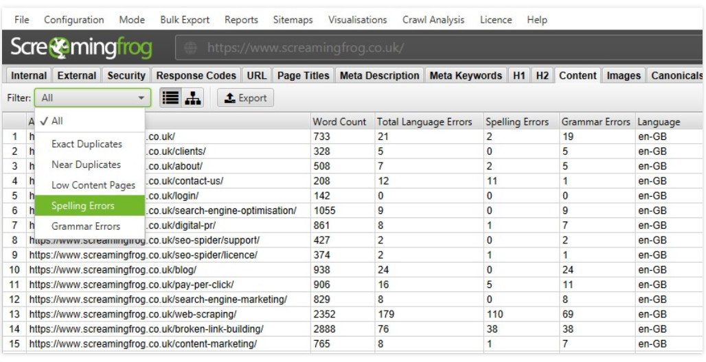Click total language errors value 179
This screenshot has width=706, height=362.
[386, 314]
